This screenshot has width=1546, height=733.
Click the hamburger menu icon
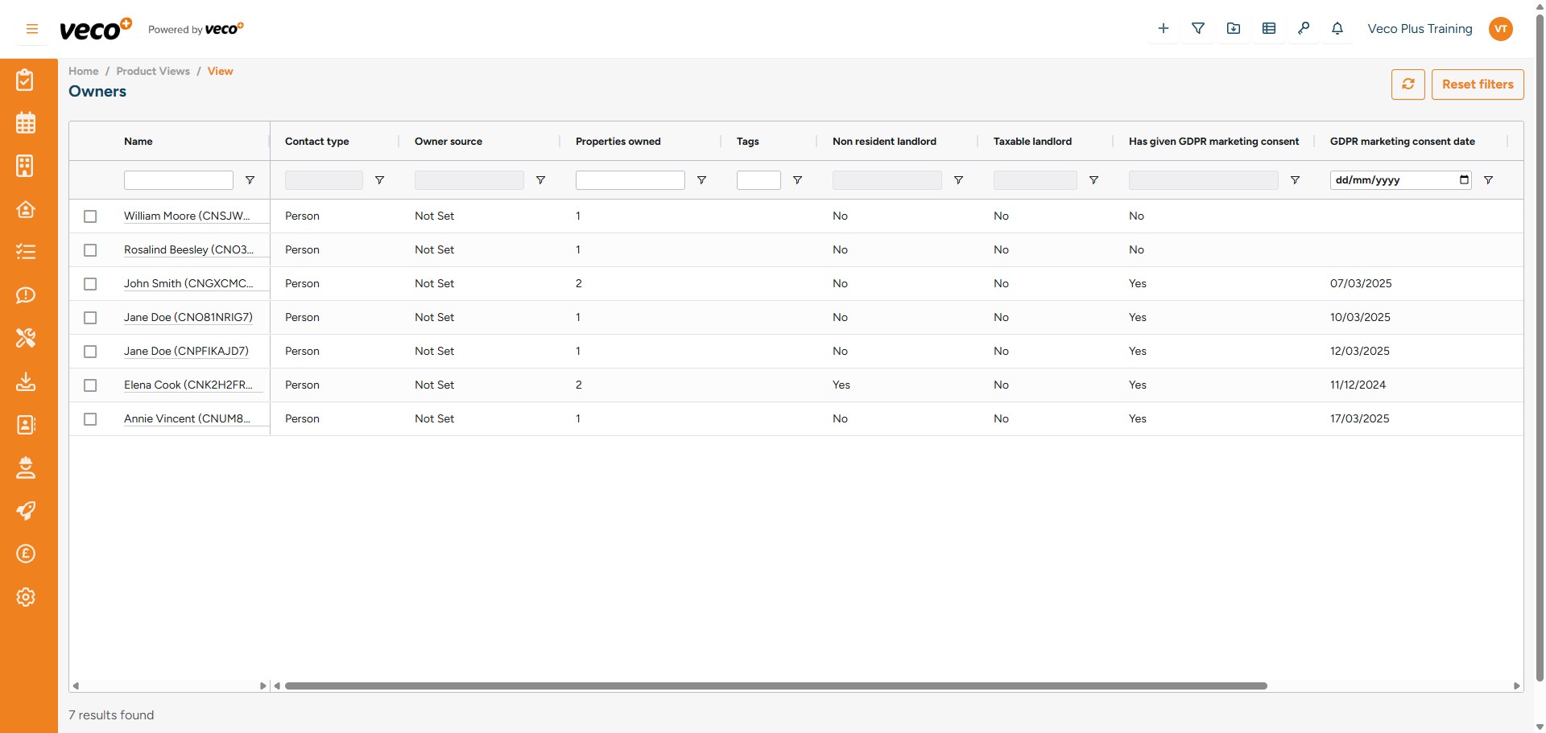pos(32,29)
